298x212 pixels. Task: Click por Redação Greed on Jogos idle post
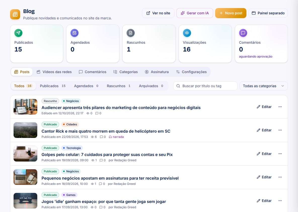pos(122,207)
